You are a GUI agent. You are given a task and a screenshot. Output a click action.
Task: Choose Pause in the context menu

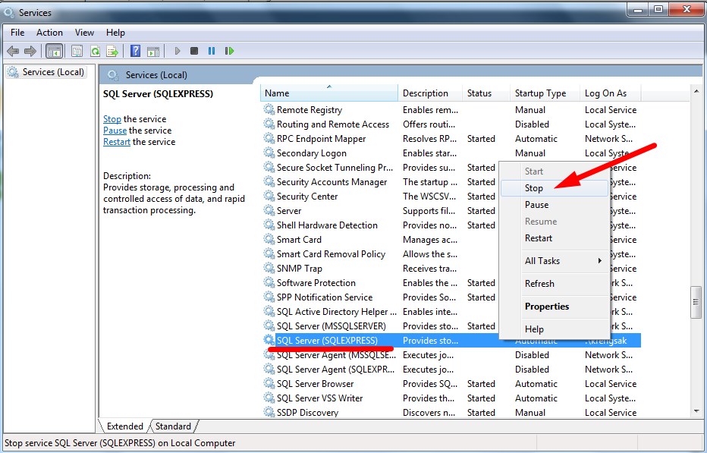555,205
